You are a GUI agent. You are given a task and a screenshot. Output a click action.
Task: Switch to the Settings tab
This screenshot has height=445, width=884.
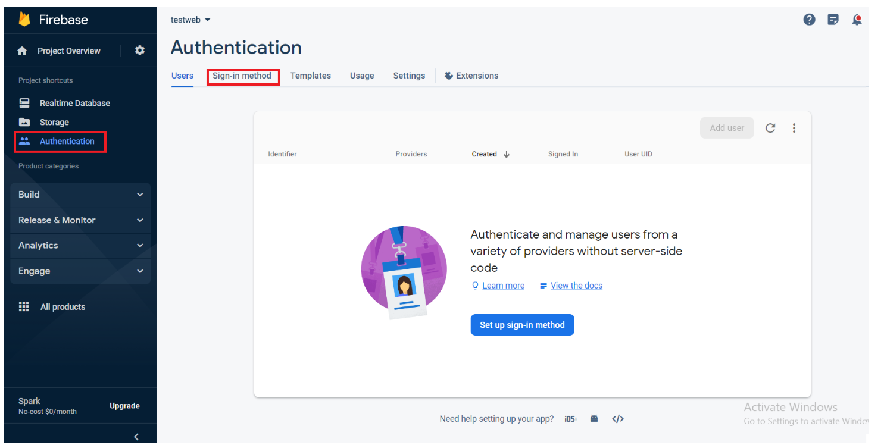(409, 76)
